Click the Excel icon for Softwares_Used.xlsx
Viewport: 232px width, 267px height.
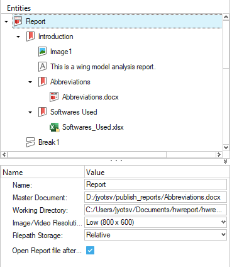click(x=55, y=127)
